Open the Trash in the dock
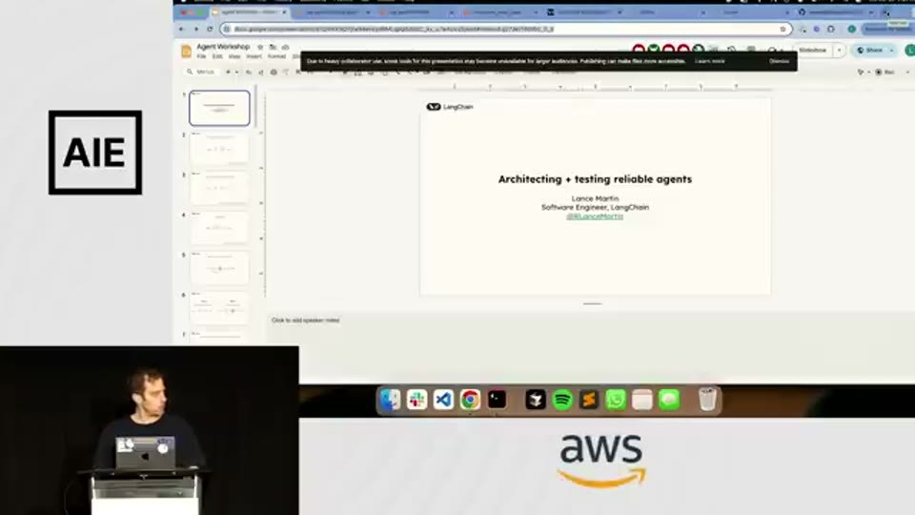Screen dimensions: 915x515 707,400
